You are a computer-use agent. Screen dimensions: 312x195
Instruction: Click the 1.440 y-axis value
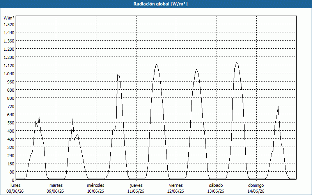click(9, 33)
